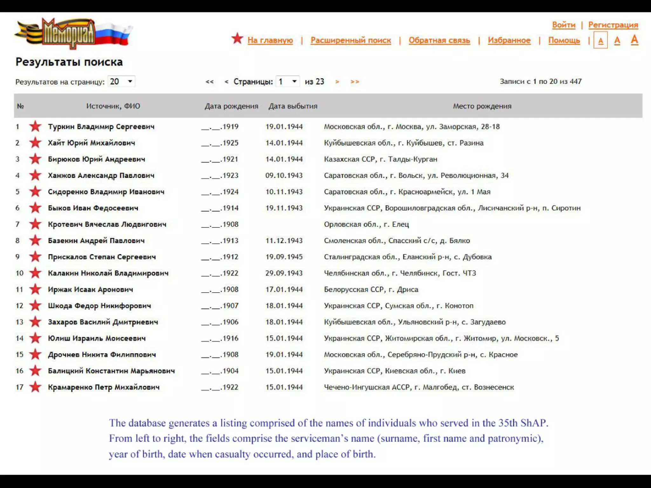Click the star icon for Шкода Федор Никифорович
Viewport: 651px width, 488px height.
click(x=35, y=306)
